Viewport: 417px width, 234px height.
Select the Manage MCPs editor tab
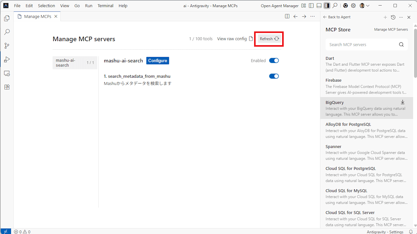[x=37, y=16]
